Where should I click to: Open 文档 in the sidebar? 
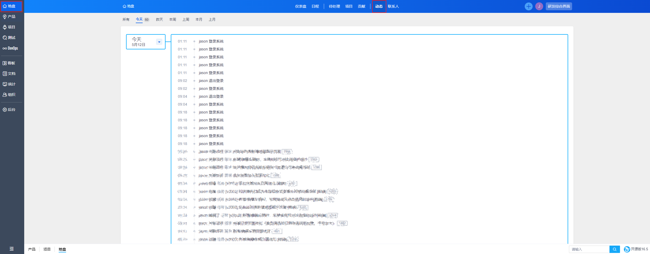tap(9, 74)
